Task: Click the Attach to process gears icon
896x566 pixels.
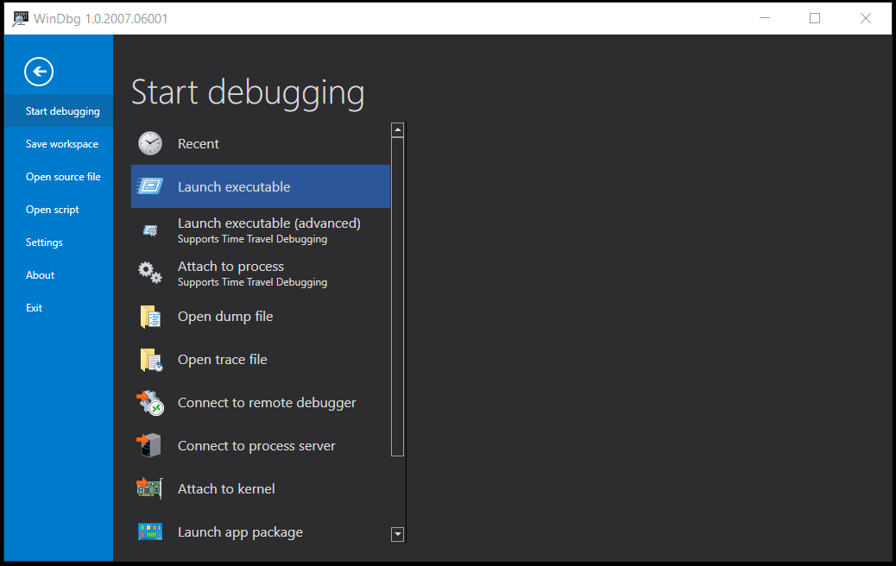Action: [149, 273]
